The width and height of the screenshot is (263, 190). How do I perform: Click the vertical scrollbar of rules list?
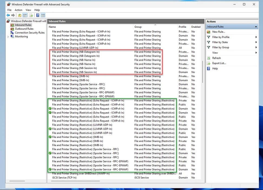[x=203, y=72]
